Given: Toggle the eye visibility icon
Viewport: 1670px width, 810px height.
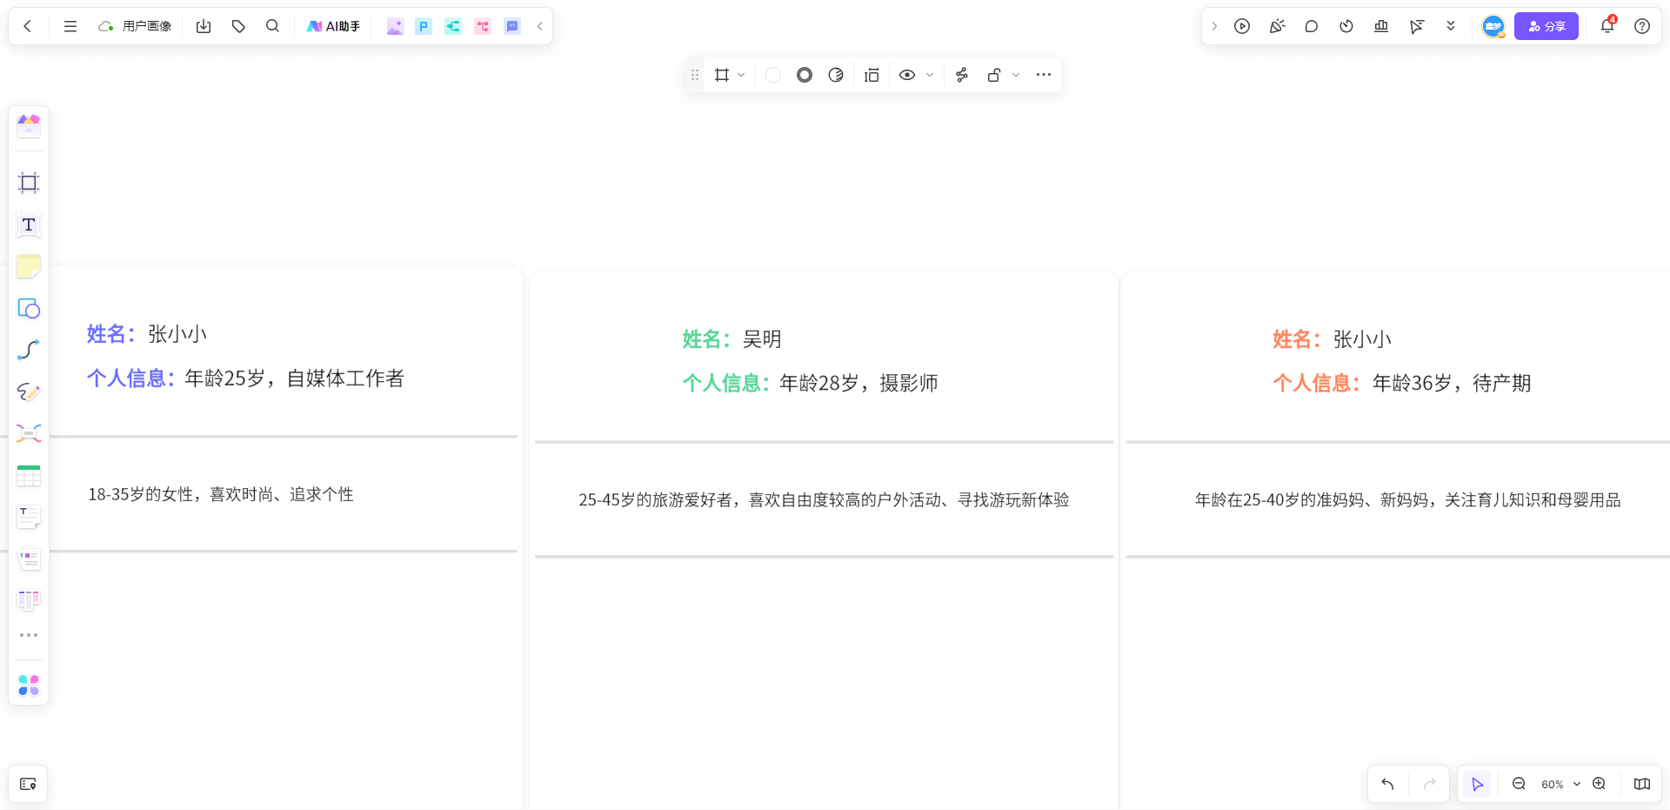Looking at the screenshot, I should coord(907,75).
